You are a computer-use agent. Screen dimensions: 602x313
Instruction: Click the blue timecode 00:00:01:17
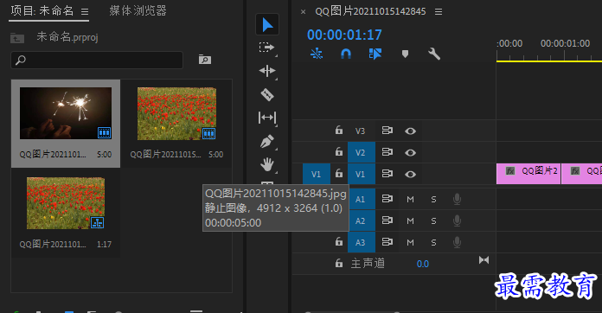pos(344,35)
